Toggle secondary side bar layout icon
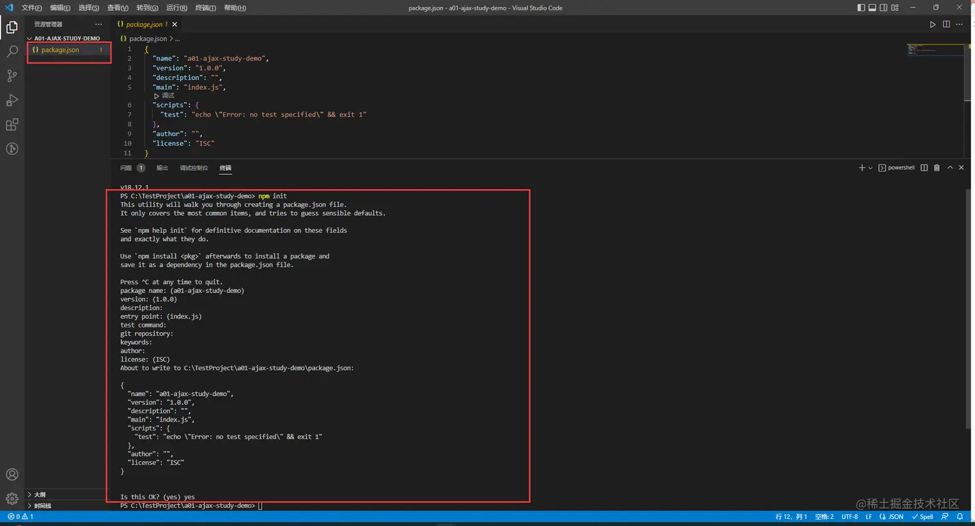 click(x=883, y=8)
